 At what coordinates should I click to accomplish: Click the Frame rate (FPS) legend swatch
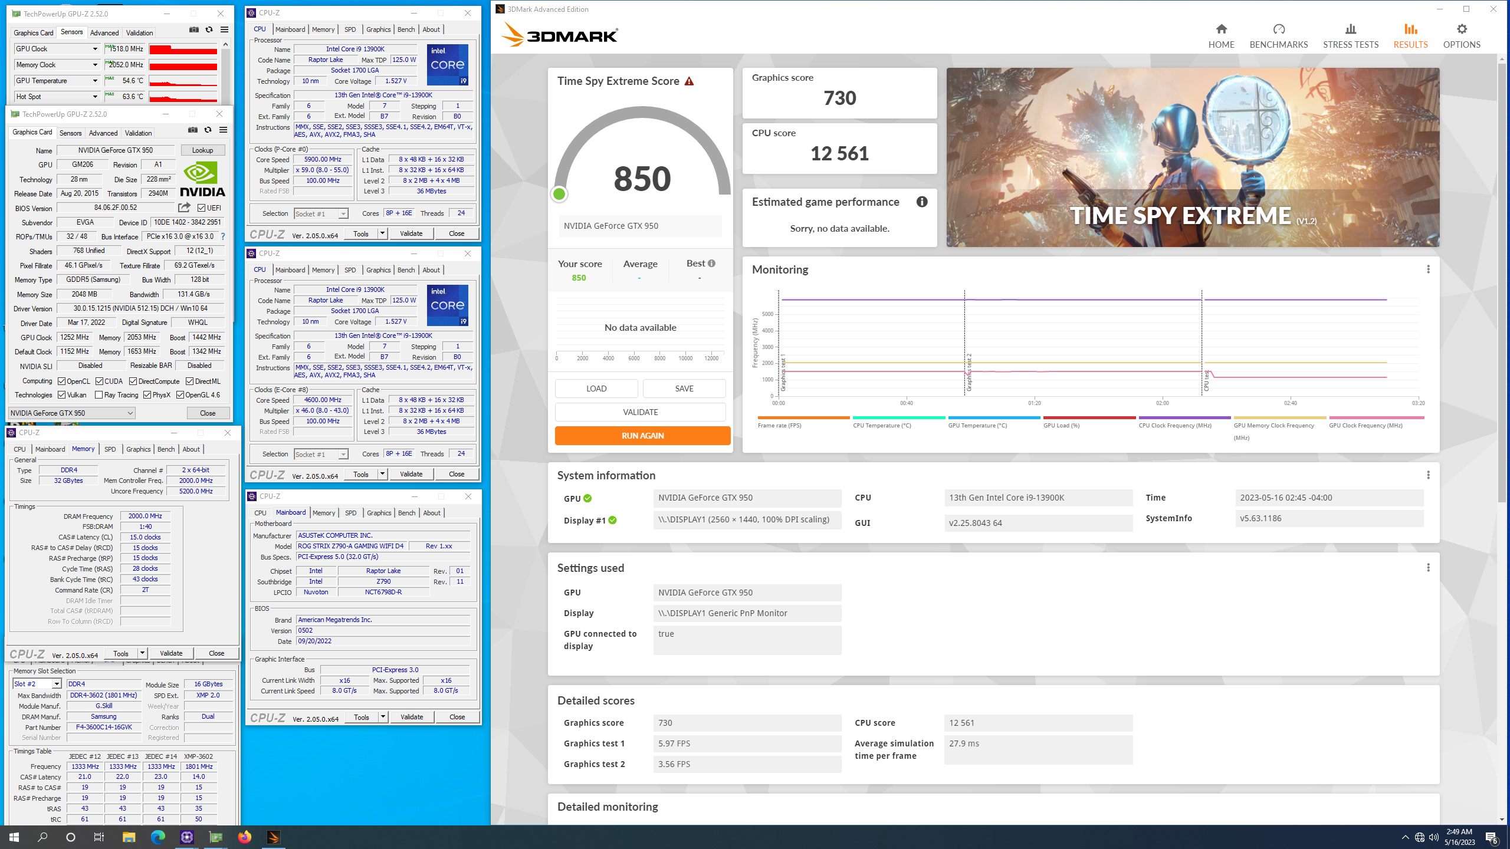click(x=803, y=417)
